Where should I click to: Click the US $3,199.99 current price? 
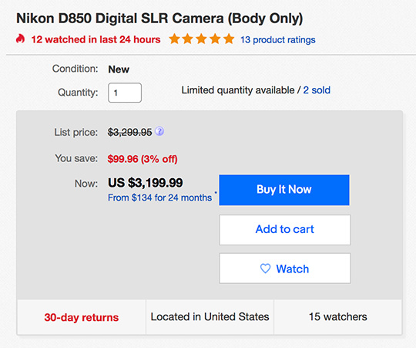point(146,183)
